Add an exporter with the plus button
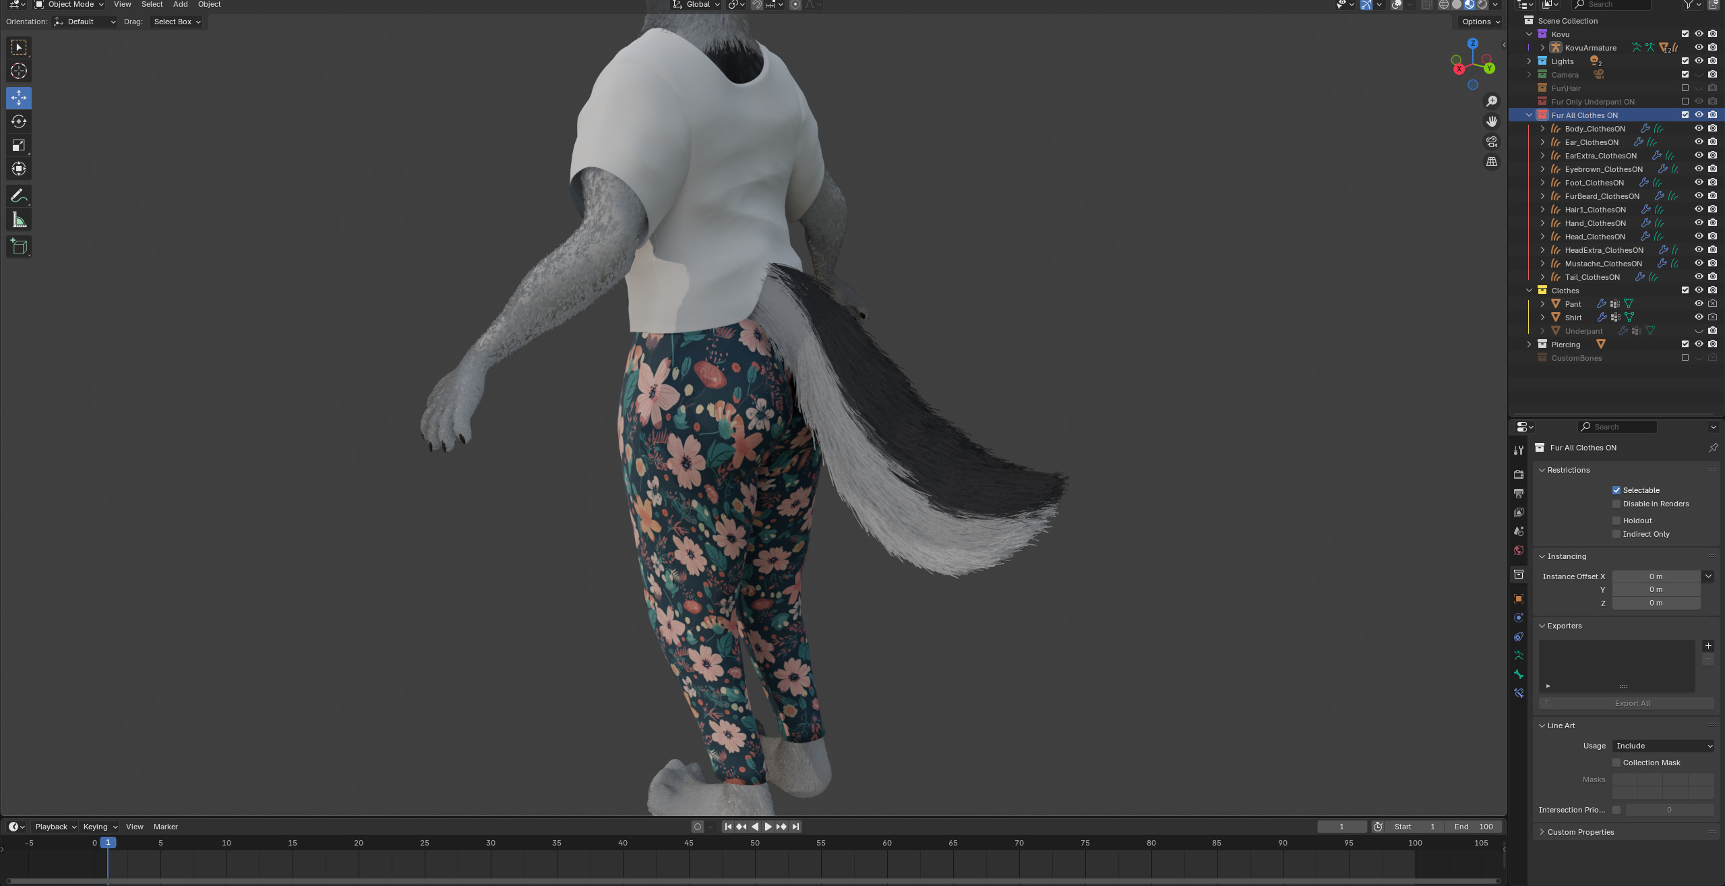Viewport: 1725px width, 886px height. tap(1707, 646)
